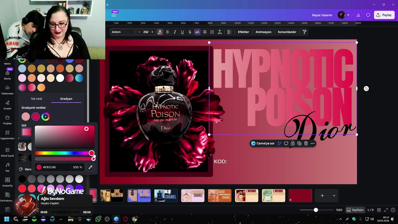This screenshot has height=224, width=398.
Task: Enter fullscreen presentation mode
Action: 386,210
